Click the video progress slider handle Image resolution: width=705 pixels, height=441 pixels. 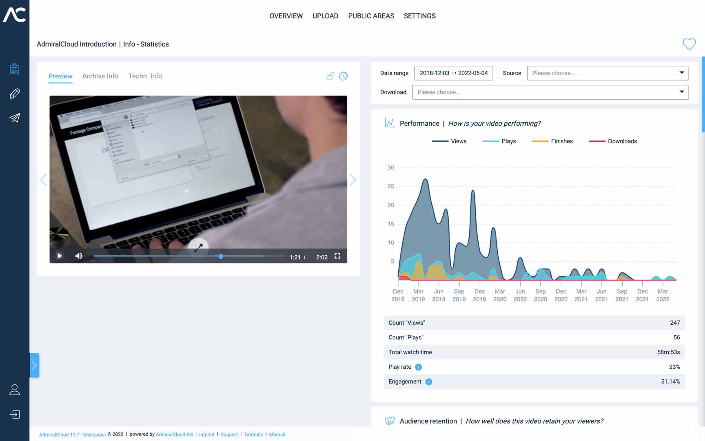(221, 256)
